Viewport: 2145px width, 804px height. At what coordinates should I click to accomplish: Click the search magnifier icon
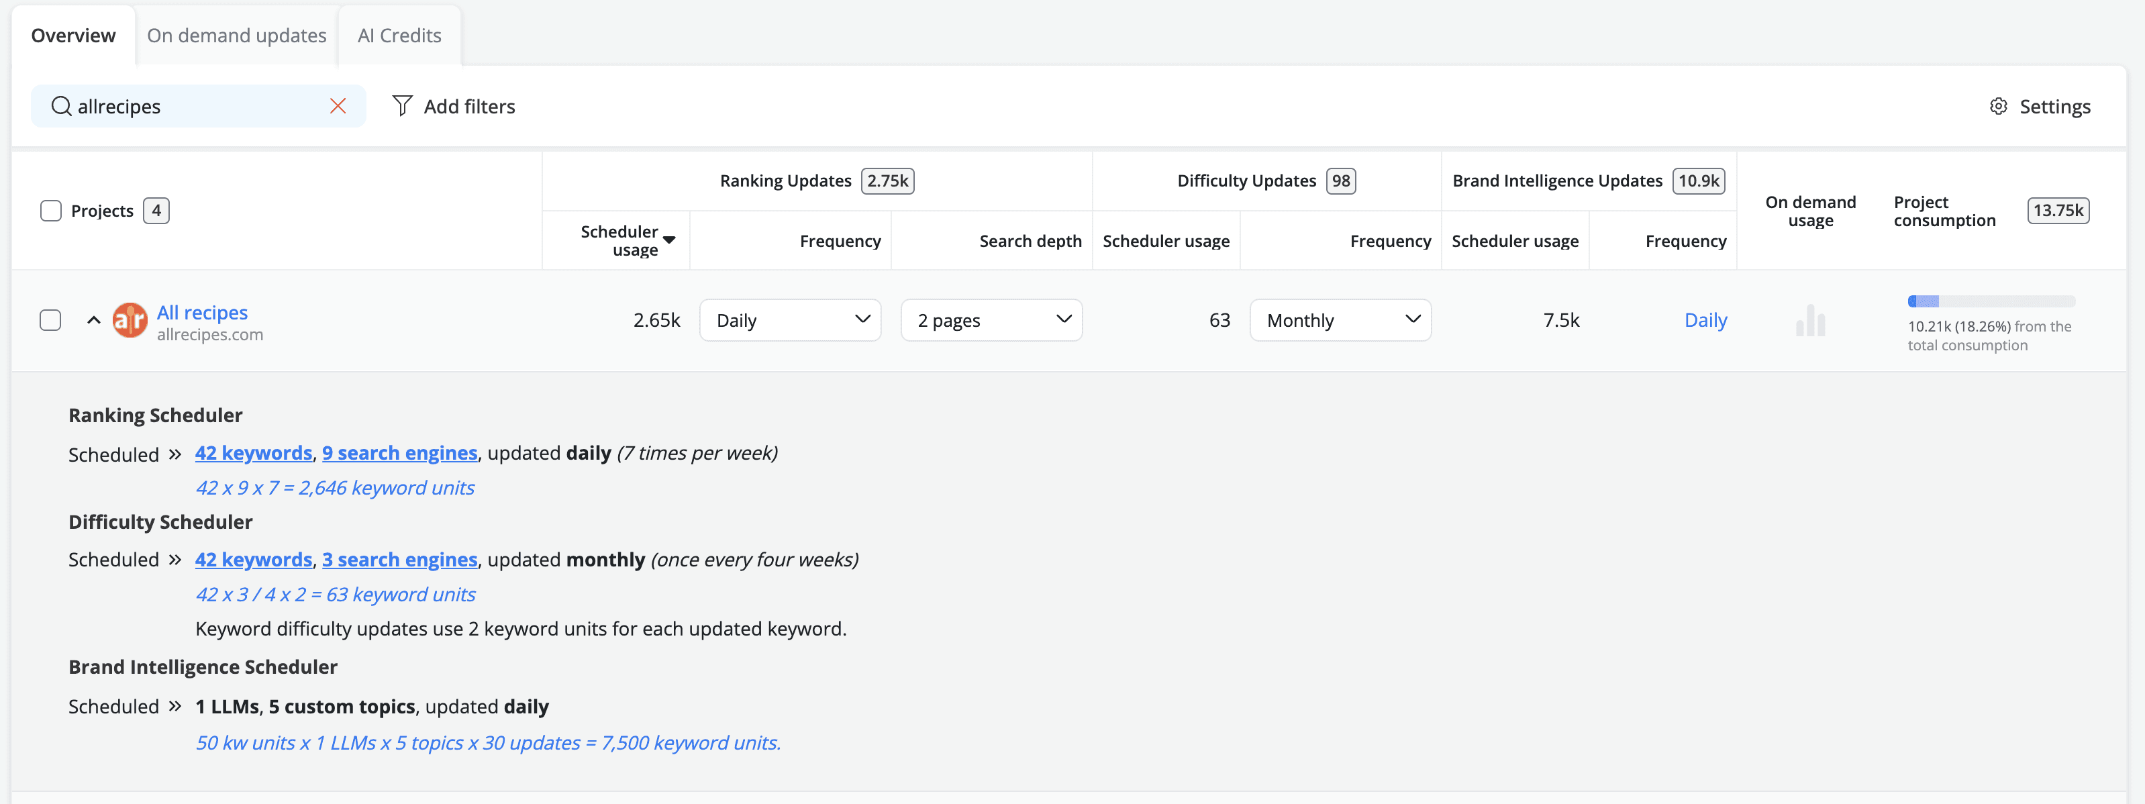coord(61,107)
